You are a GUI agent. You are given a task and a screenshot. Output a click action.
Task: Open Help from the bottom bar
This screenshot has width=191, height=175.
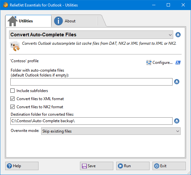coord(22,166)
